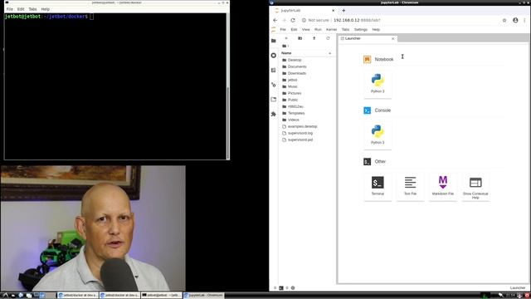Click the root folder breadcrumb icon
The image size is (531, 299).
(285, 46)
